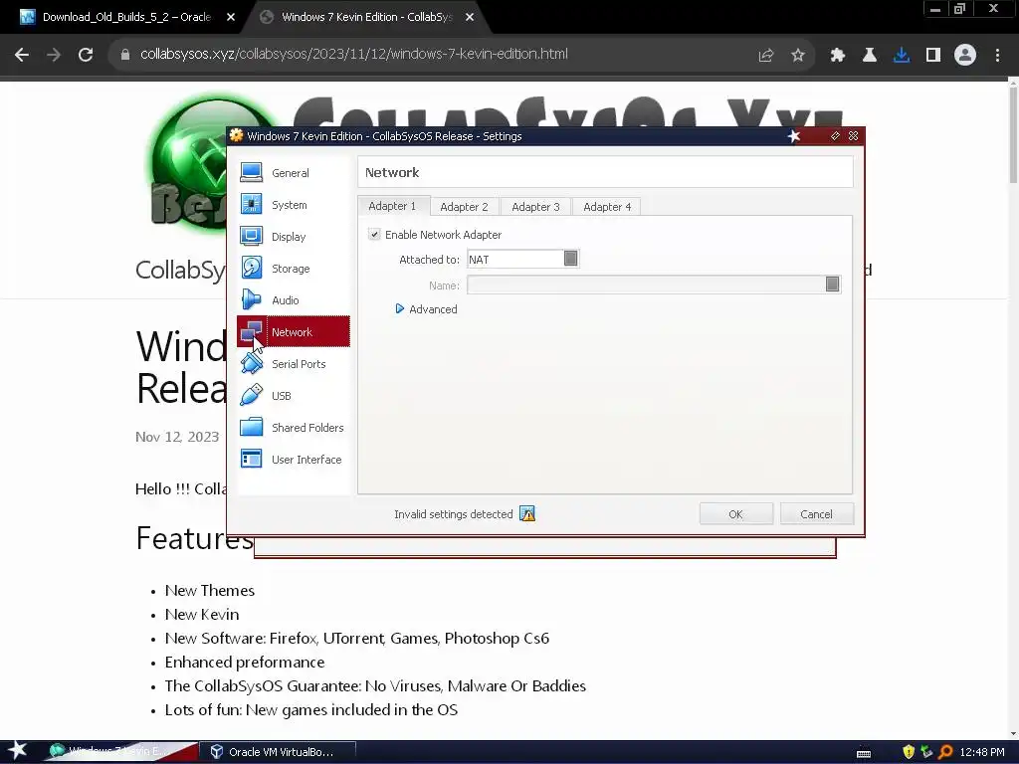This screenshot has height=764, width=1019.
Task: Open Chrome Labs flask icon
Action: 870,56
